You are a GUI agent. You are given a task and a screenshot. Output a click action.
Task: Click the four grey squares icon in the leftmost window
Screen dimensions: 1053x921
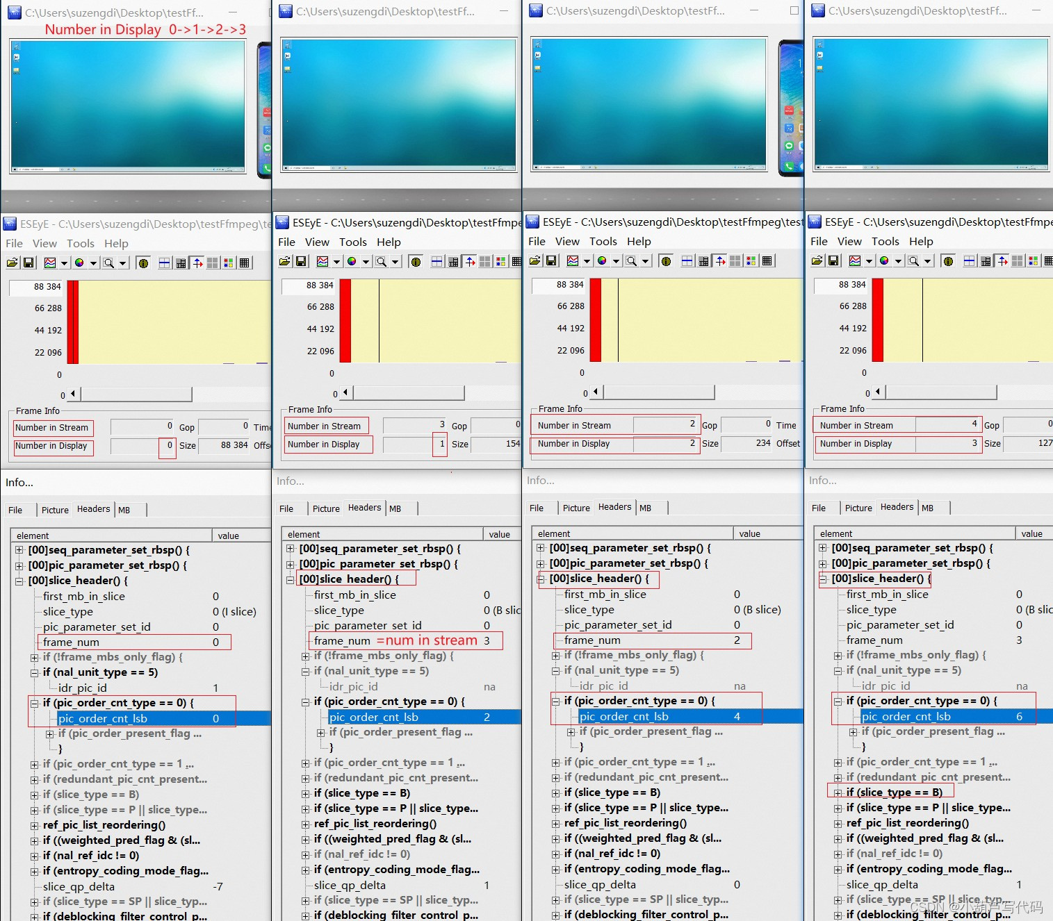coord(213,263)
